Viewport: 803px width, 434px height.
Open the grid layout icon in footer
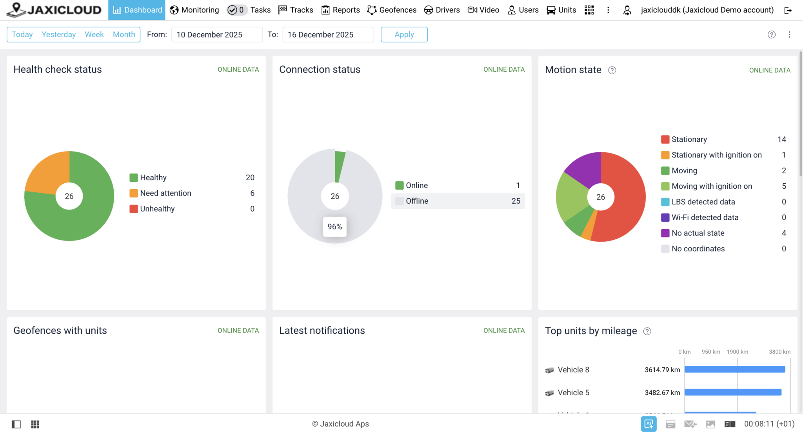coord(35,424)
